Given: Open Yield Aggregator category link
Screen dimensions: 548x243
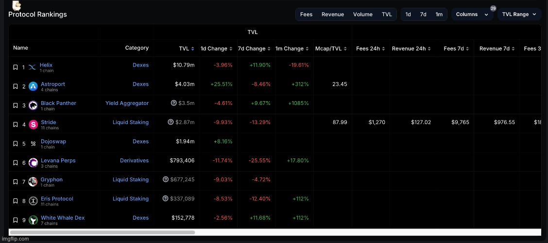Looking at the screenshot, I should (127, 103).
